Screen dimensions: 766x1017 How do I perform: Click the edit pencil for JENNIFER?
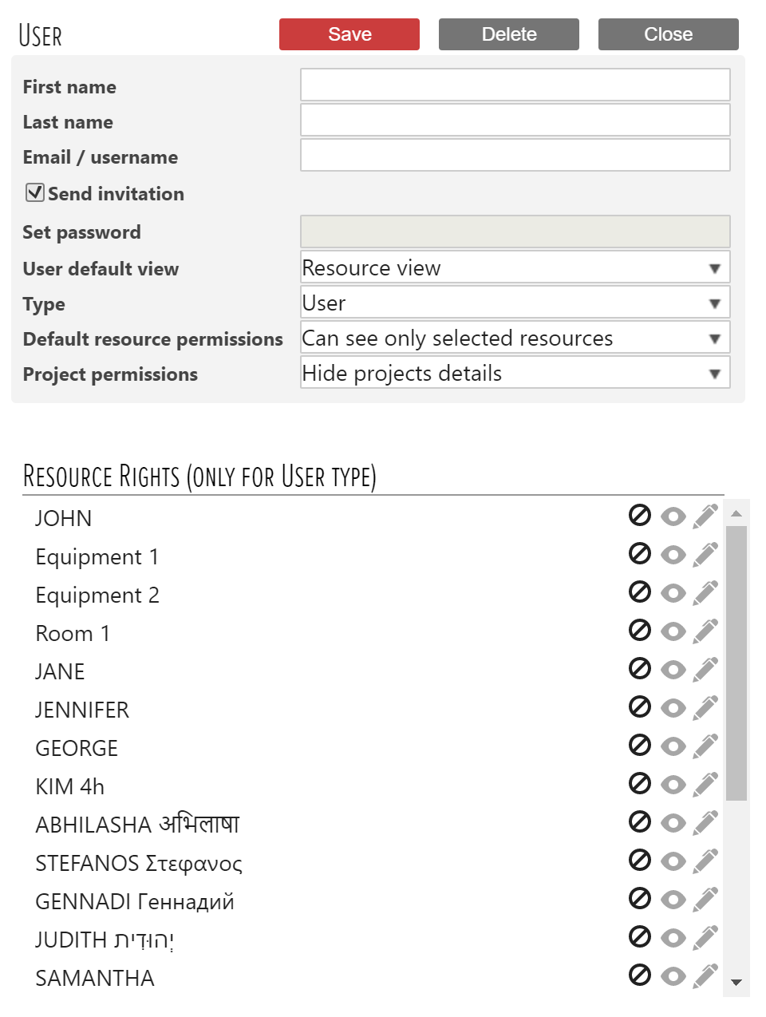(705, 708)
